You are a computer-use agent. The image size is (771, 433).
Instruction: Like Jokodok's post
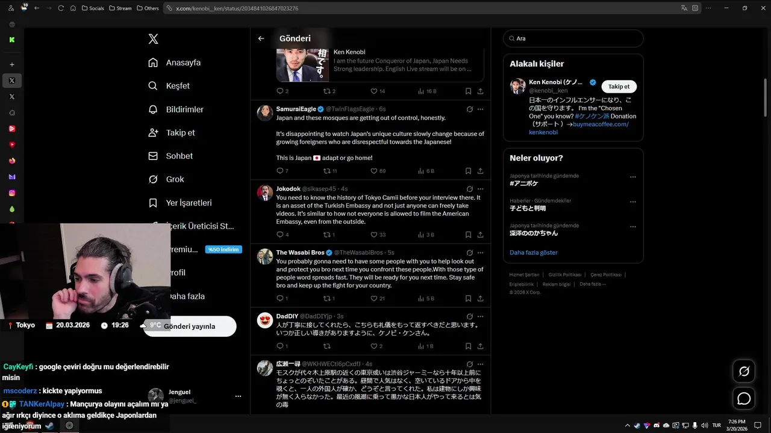(x=378, y=235)
